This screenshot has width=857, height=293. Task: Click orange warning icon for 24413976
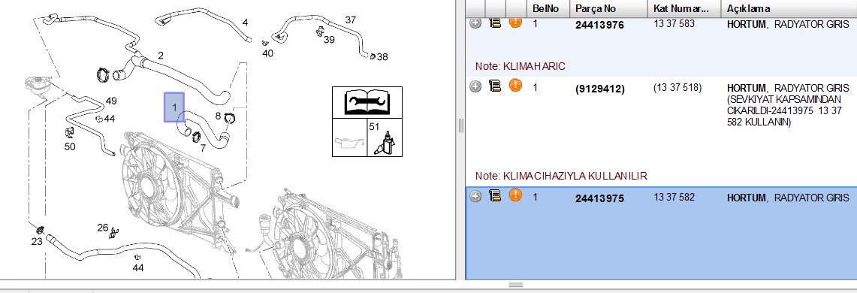tap(515, 22)
